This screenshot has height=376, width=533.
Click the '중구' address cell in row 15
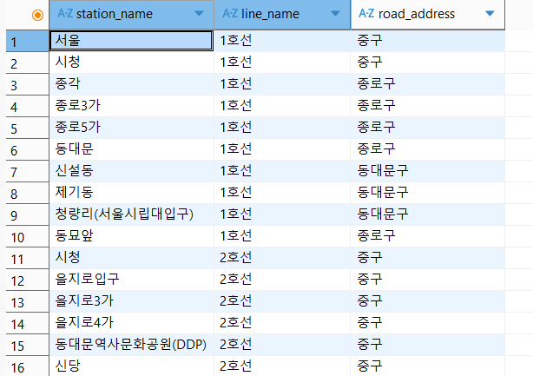tap(428, 345)
